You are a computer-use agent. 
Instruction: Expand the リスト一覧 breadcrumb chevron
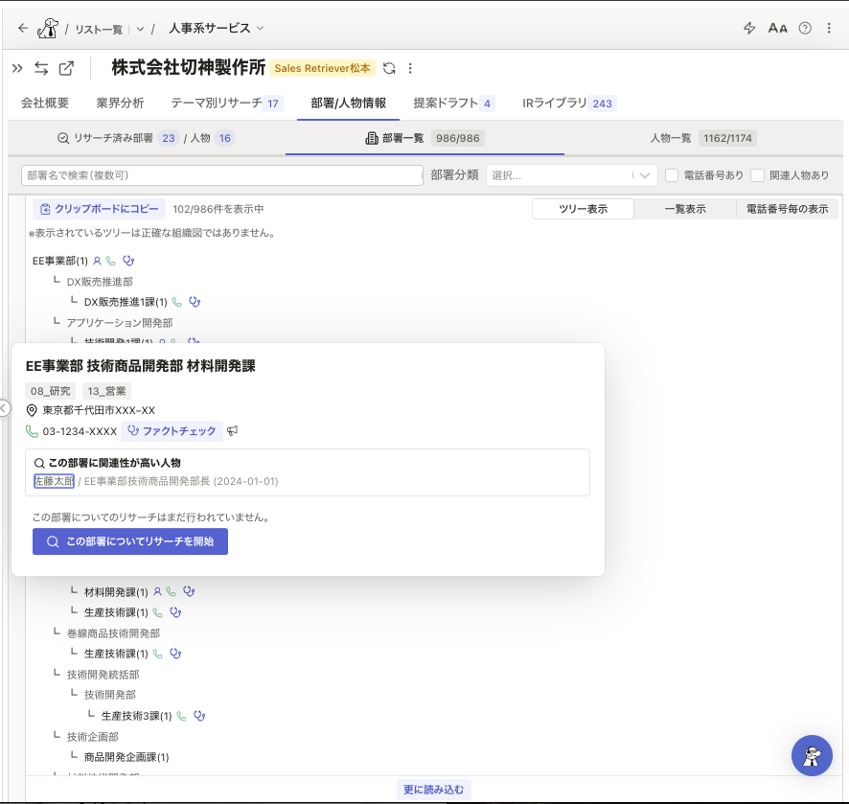[x=140, y=30]
